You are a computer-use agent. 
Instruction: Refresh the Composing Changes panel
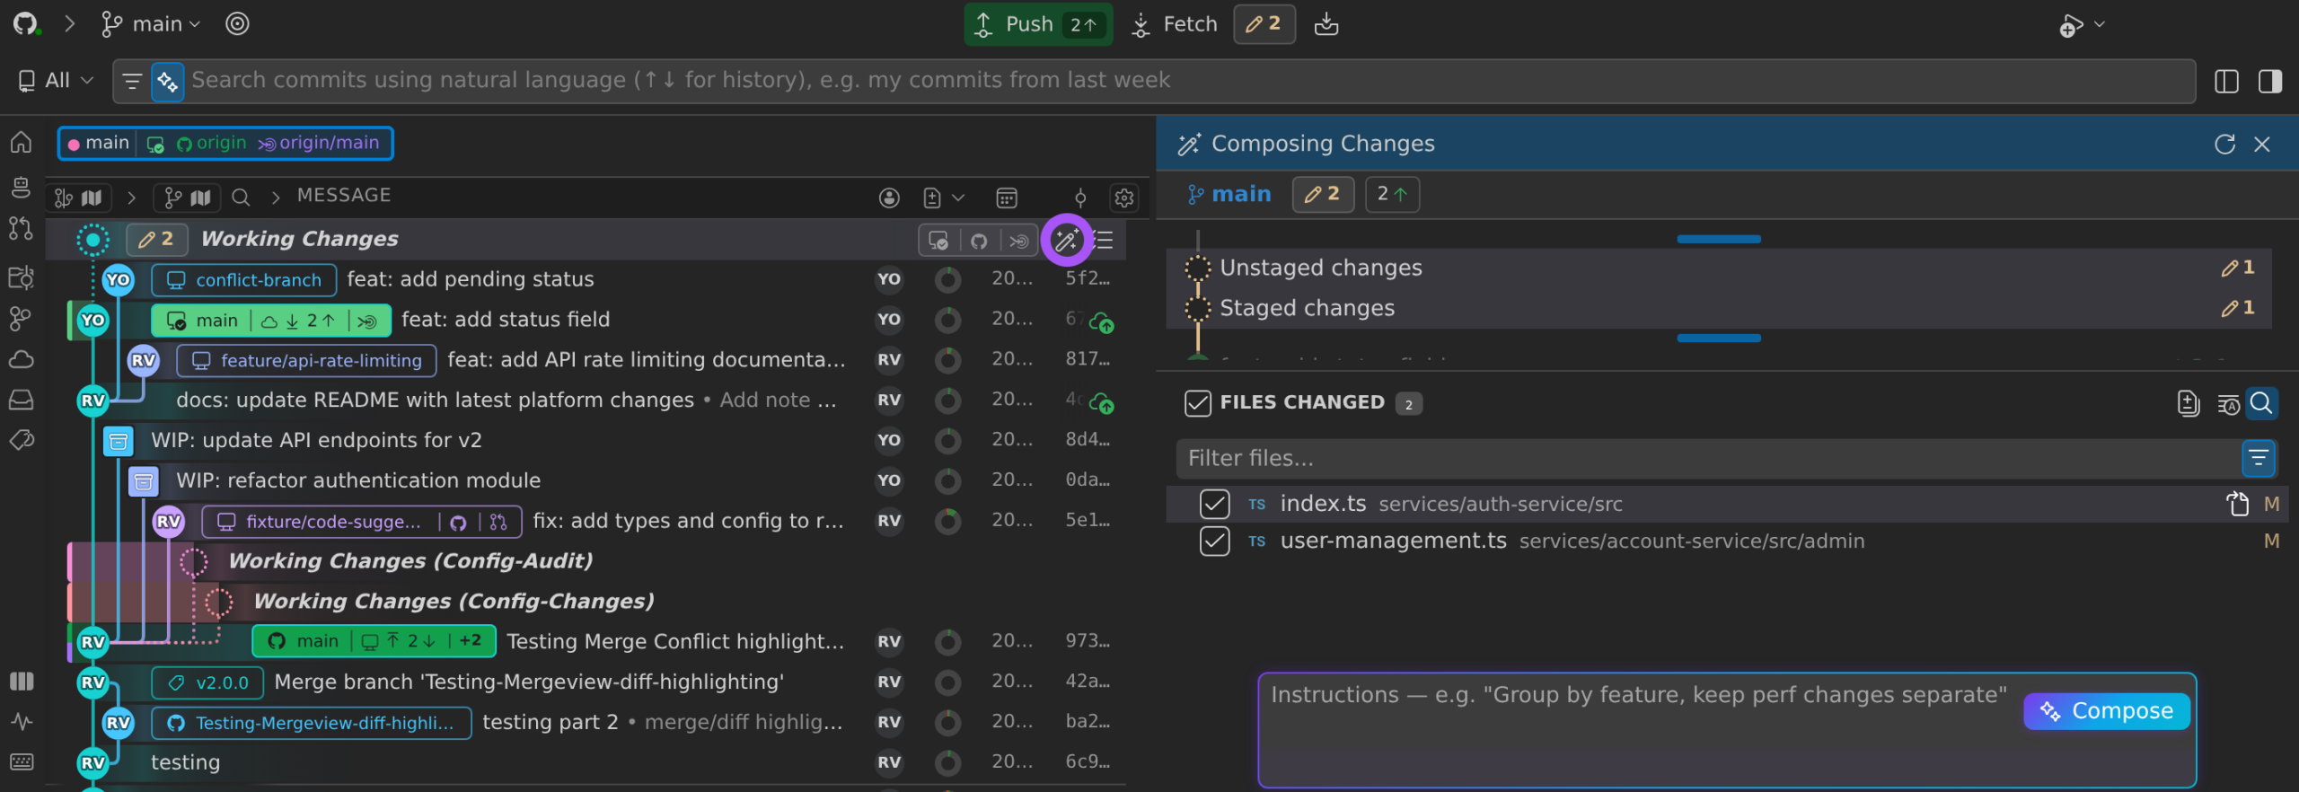coord(2224,144)
